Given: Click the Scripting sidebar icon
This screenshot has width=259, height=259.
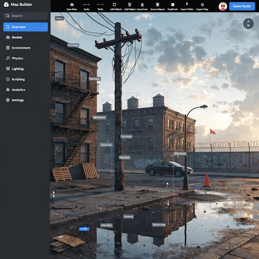Looking at the screenshot, I should (8, 79).
